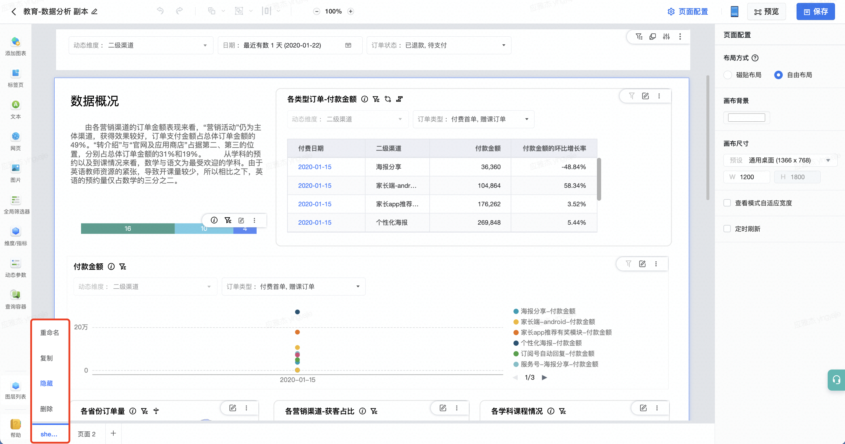Viewport: 845px width, 444px height.
Task: Click green bar segment labeled 16
Action: coord(128,228)
